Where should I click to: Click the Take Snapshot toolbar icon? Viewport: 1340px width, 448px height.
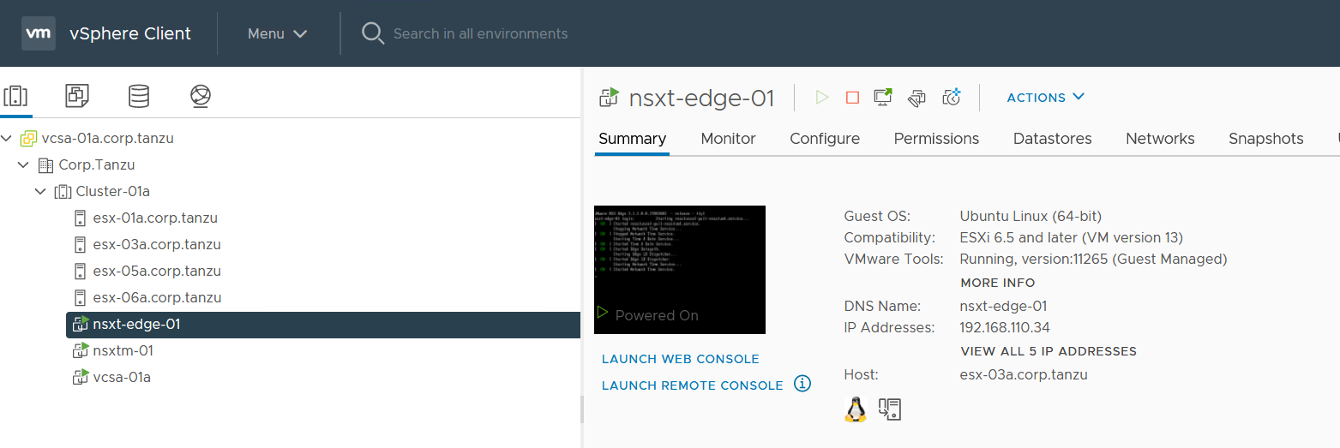click(x=952, y=97)
